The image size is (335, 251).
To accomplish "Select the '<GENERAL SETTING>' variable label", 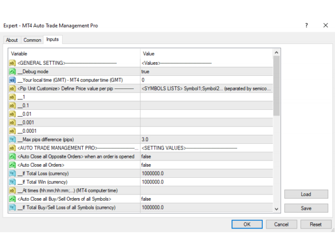I will [x=41, y=63].
